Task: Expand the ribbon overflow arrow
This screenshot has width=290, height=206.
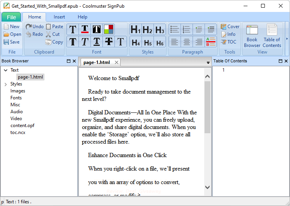Action: pyautogui.click(x=287, y=39)
